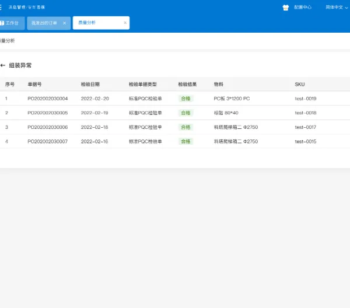
Task: Expand the 简体中文 language dropdown
Action: 337,8
